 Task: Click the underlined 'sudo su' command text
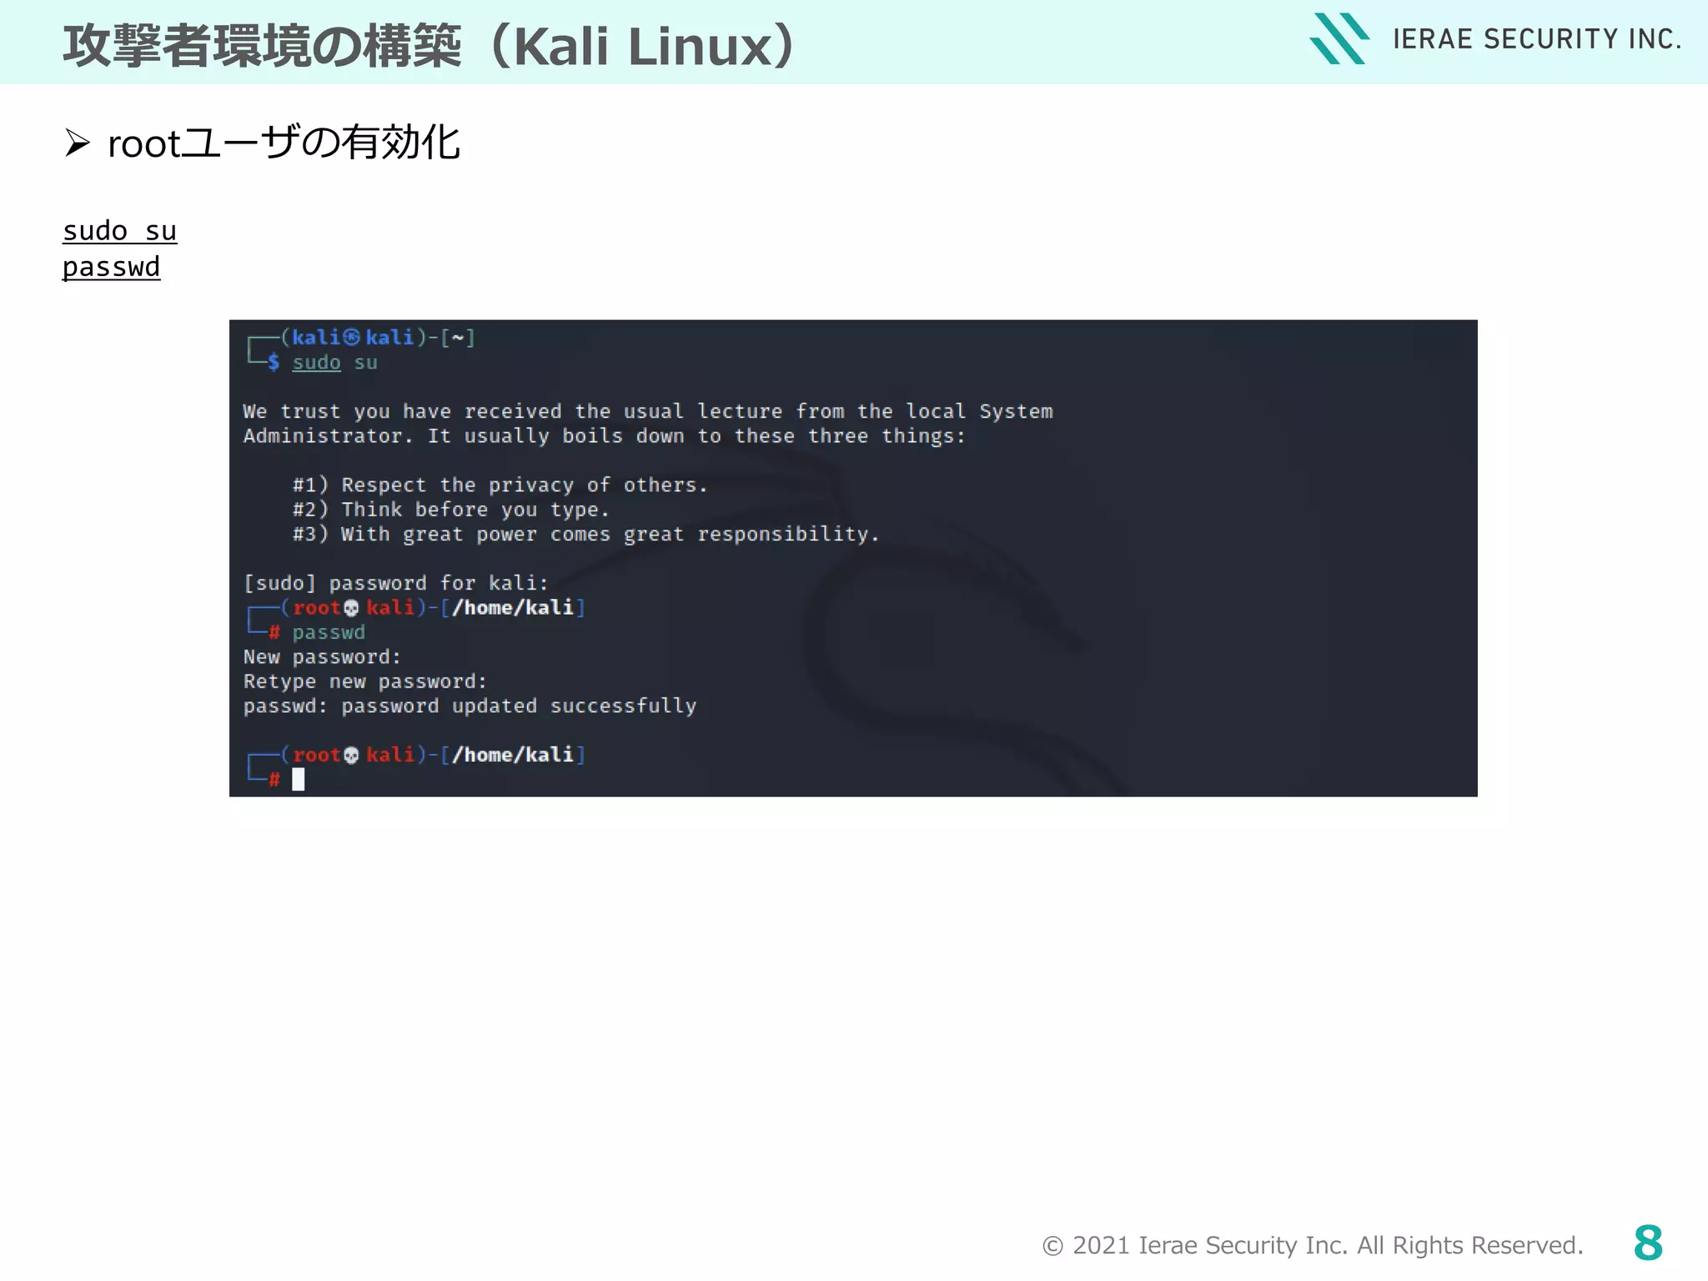pyautogui.click(x=119, y=231)
